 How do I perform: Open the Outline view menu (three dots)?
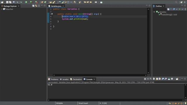[x=185, y=9]
